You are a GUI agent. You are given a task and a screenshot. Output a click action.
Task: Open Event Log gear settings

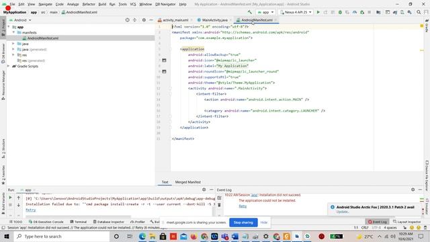pyautogui.click(x=413, y=190)
